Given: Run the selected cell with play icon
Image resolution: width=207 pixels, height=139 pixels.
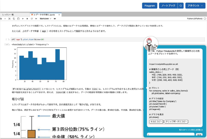Looking at the screenshot, I should pyautogui.click(x=23, y=19).
